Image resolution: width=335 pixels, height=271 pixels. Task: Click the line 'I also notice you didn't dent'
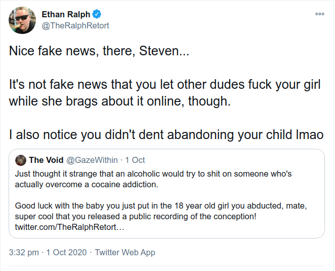166,135
